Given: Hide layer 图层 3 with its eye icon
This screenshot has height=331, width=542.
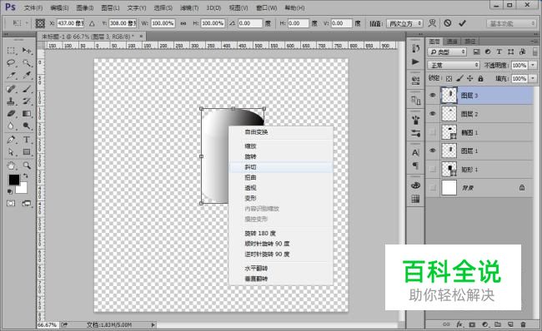Looking at the screenshot, I should pyautogui.click(x=433, y=96).
